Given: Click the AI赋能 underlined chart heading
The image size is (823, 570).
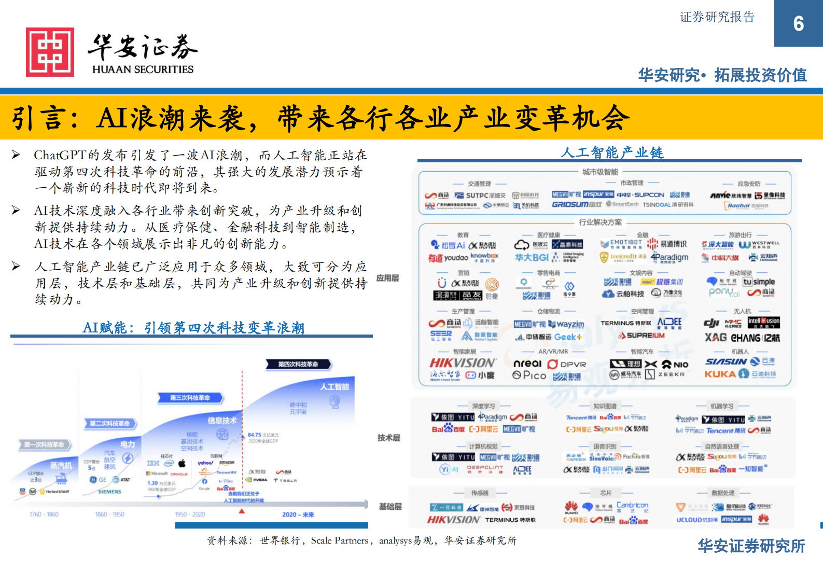Looking at the screenshot, I should pyautogui.click(x=193, y=328).
